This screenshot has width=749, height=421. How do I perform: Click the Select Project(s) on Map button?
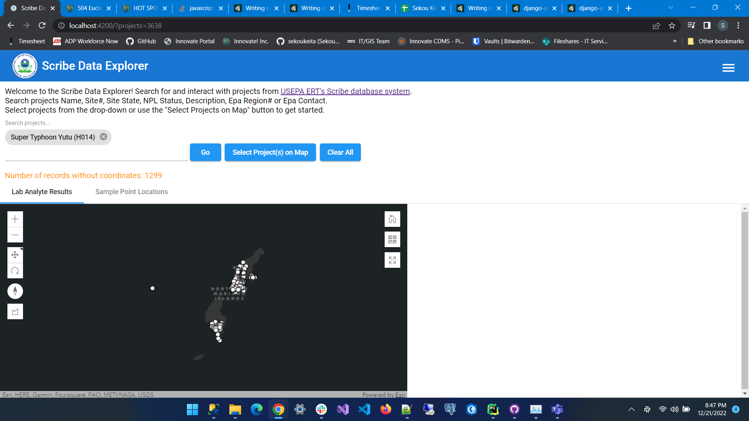coord(270,152)
